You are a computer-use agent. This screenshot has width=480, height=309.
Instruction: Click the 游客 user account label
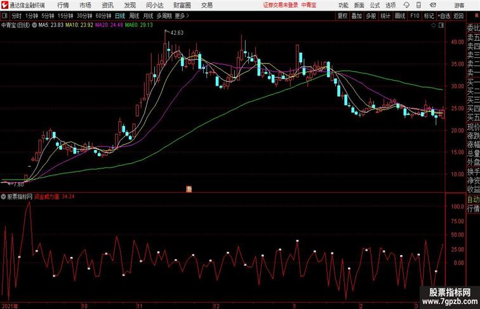tap(459, 5)
